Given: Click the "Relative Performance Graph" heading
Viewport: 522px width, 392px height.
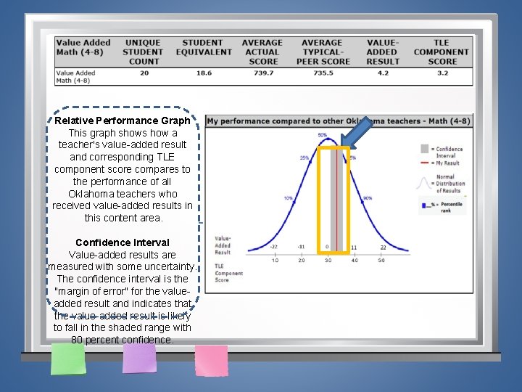Looking at the screenshot, I should click(123, 121).
